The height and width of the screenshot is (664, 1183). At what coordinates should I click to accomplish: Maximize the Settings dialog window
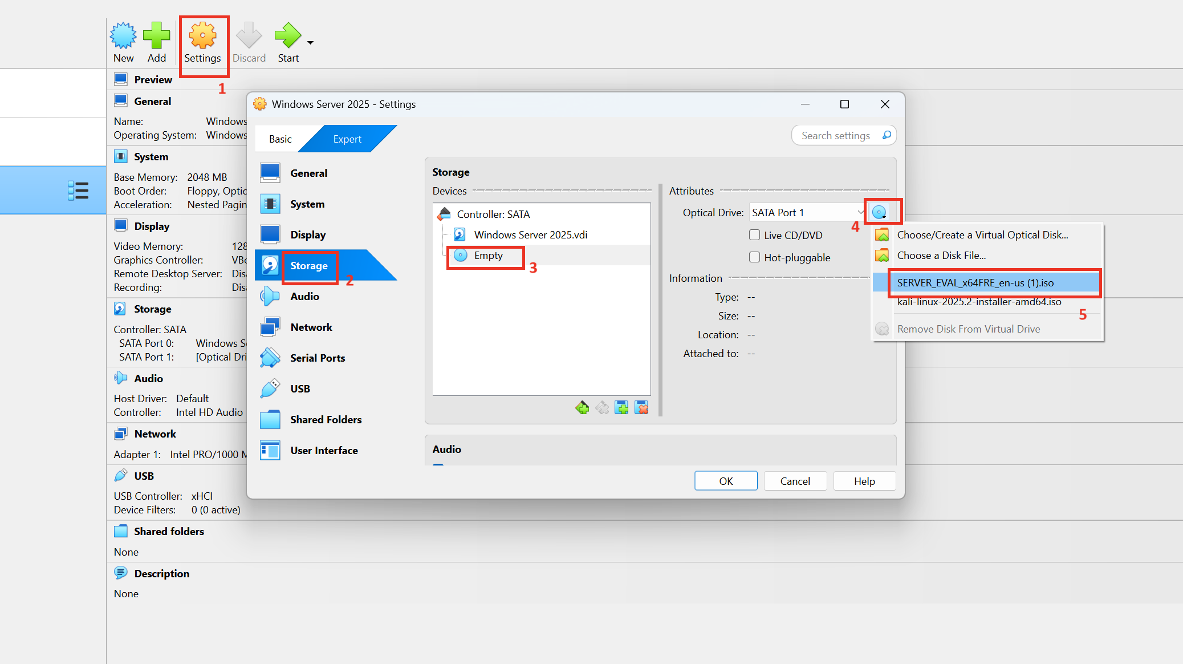tap(844, 104)
